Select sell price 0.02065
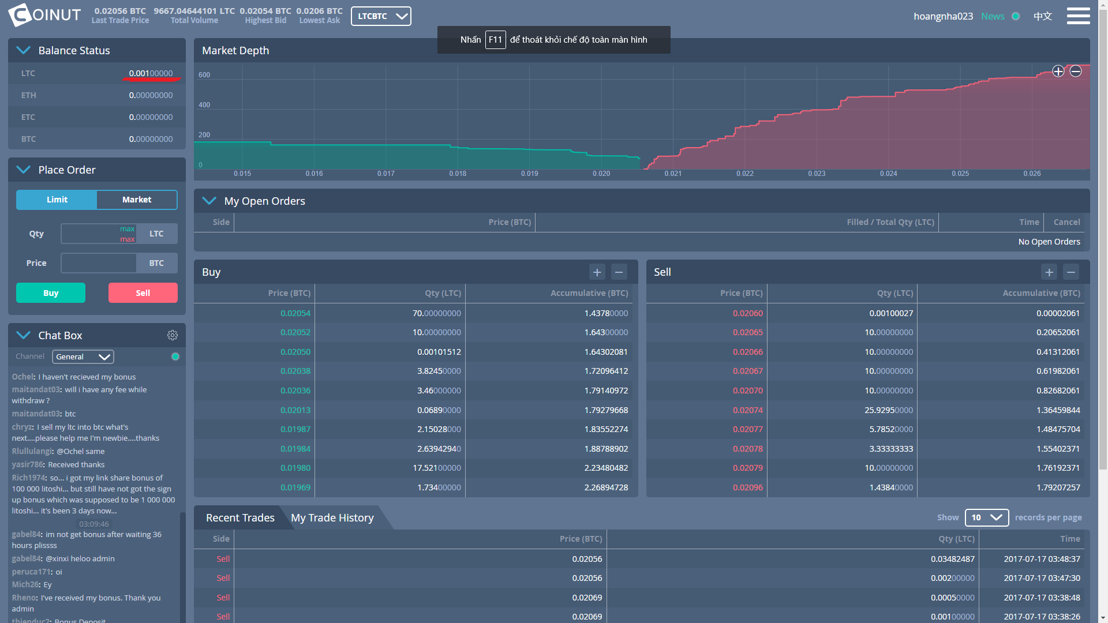This screenshot has height=623, width=1108. (x=748, y=332)
